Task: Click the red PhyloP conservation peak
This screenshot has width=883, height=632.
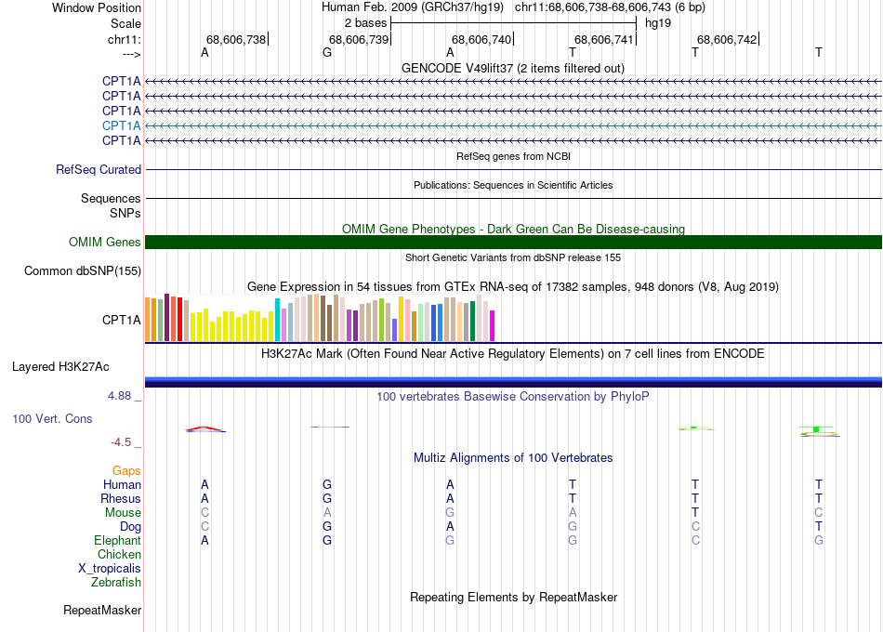Action: click(205, 428)
